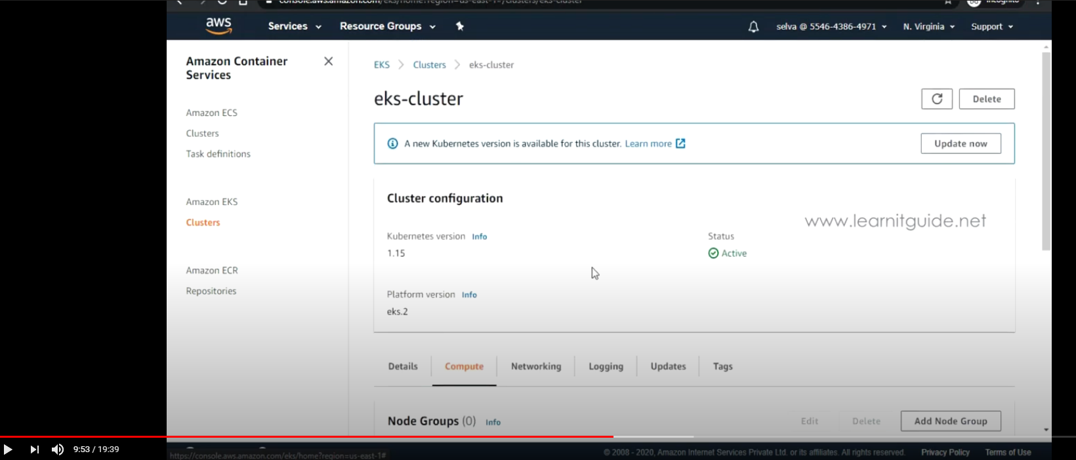Open Task definitions in sidebar
The height and width of the screenshot is (460, 1076).
click(x=218, y=154)
